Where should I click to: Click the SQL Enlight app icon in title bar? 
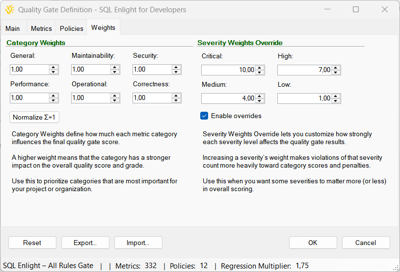tap(9, 9)
